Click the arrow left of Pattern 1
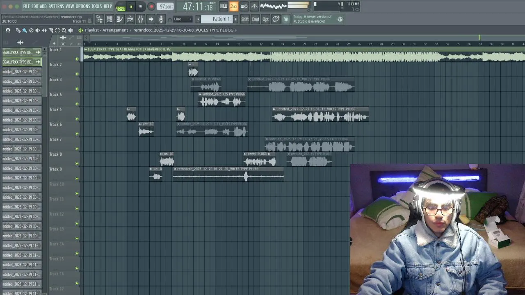 coord(198,19)
